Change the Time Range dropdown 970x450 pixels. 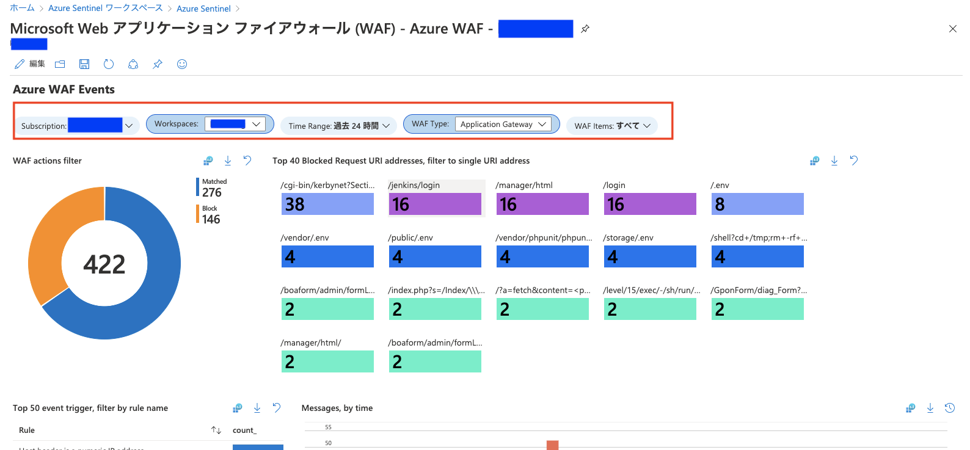339,126
